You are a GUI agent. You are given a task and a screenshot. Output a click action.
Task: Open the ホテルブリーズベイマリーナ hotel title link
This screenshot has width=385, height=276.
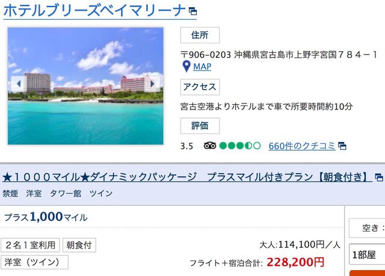tap(94, 11)
